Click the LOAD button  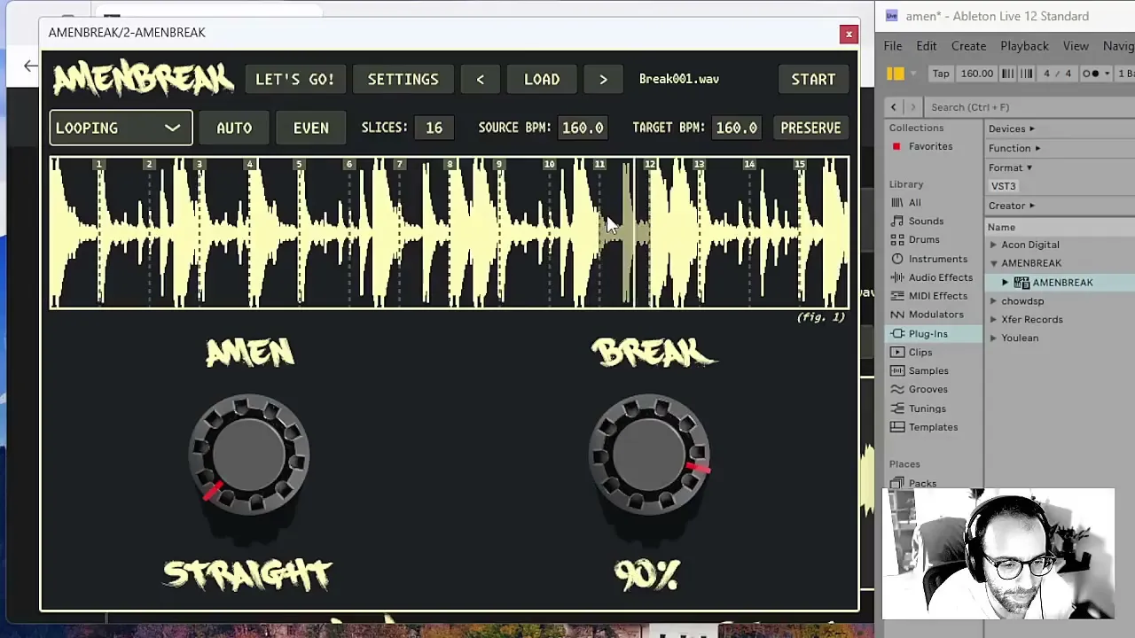point(542,79)
